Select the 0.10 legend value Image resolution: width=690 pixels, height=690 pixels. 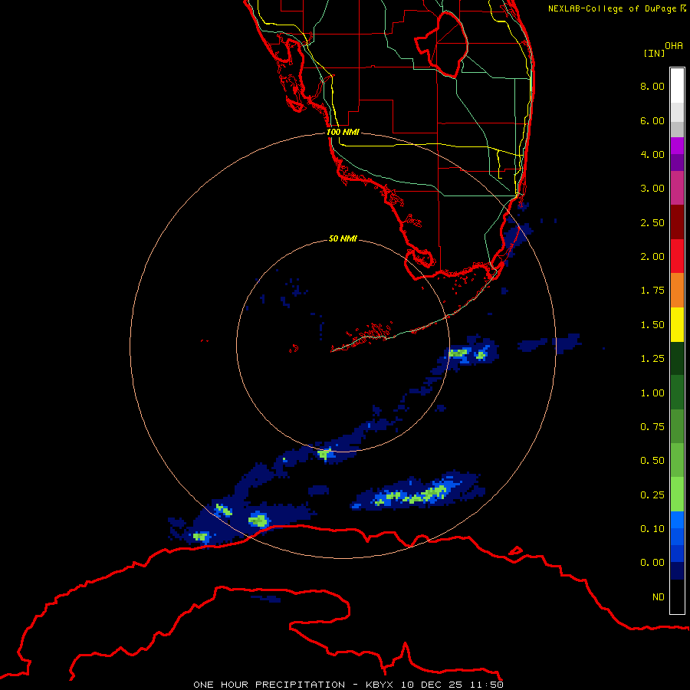652,529
